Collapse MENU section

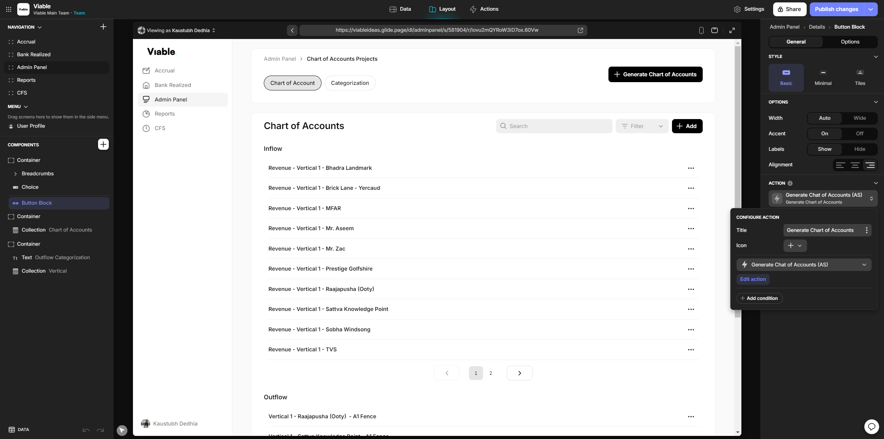click(26, 107)
